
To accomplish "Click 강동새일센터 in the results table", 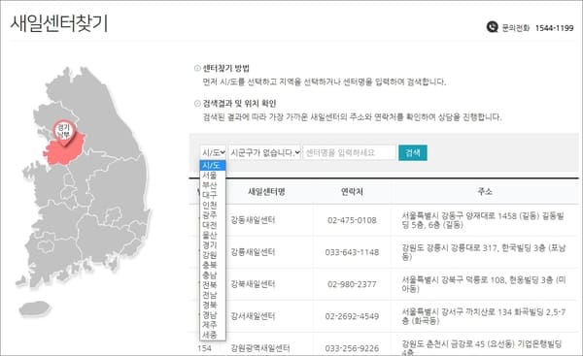I will [x=253, y=220].
